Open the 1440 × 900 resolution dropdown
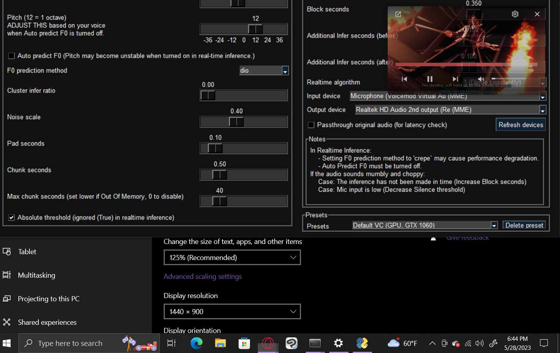560x353 pixels. 232,311
